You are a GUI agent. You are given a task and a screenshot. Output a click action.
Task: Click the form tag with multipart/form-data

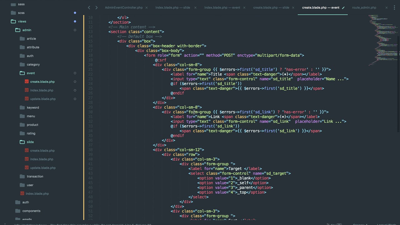(x=224, y=55)
